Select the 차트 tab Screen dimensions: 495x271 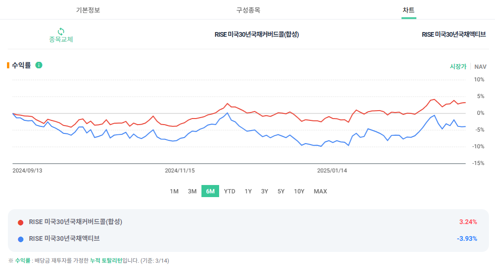click(408, 10)
